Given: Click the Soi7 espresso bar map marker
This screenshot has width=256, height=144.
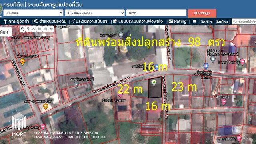Looking at the screenshot, I should coord(46,107).
